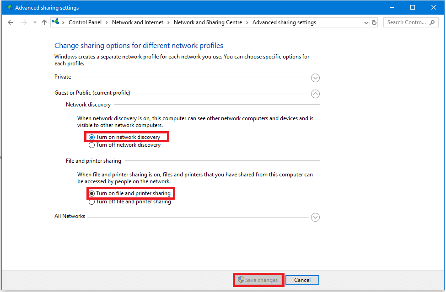The image size is (446, 292).
Task: Select Turn off network discovery
Action: pyautogui.click(x=92, y=145)
